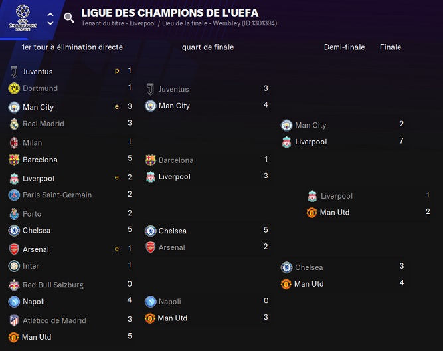This screenshot has height=351, width=443.
Task: Click the Juventus badge in first round
Action: 14,72
